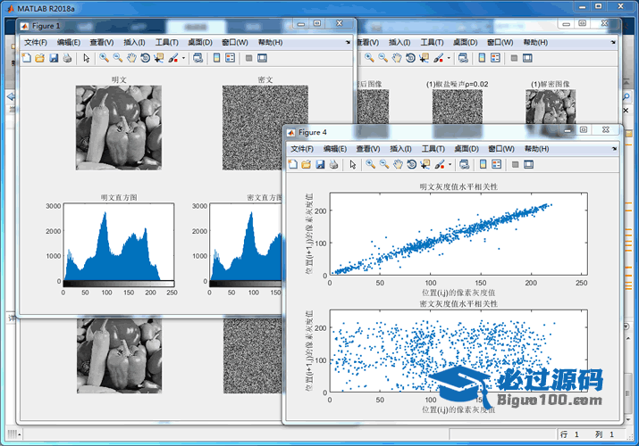Select Zoom In tool in background figure toolbar
The image size is (639, 446).
pyautogui.click(x=369, y=58)
